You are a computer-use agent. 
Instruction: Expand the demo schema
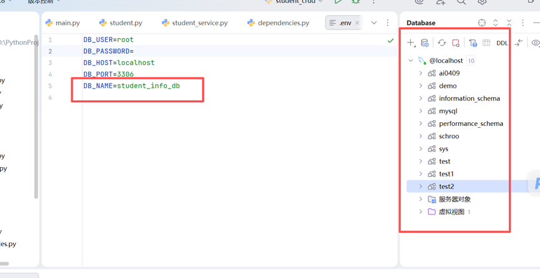[x=421, y=85]
